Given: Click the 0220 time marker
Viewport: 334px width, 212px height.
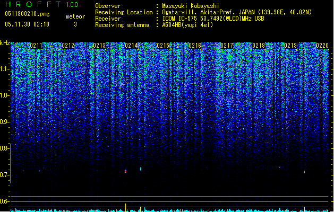Looking at the screenshot, I should pos(322,46).
